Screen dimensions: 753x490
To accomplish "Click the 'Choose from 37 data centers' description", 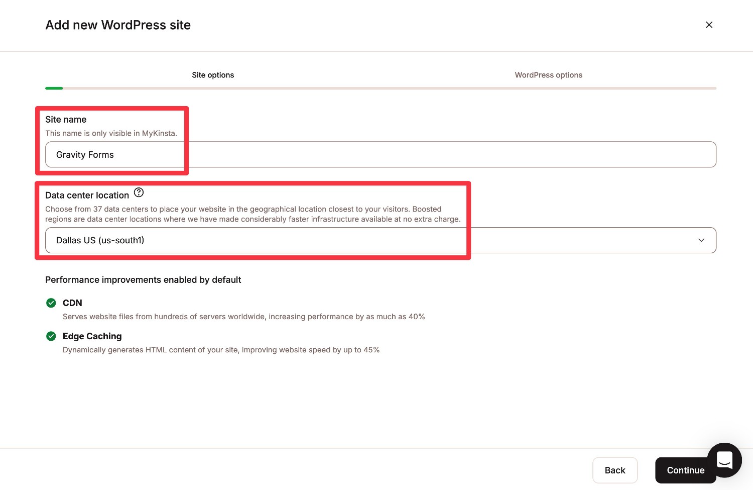I will [253, 214].
